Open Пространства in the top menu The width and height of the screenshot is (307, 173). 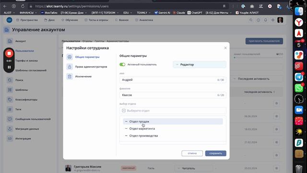pyautogui.click(x=27, y=20)
